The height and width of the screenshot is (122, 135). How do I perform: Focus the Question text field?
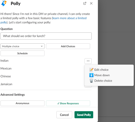pos(46,36)
